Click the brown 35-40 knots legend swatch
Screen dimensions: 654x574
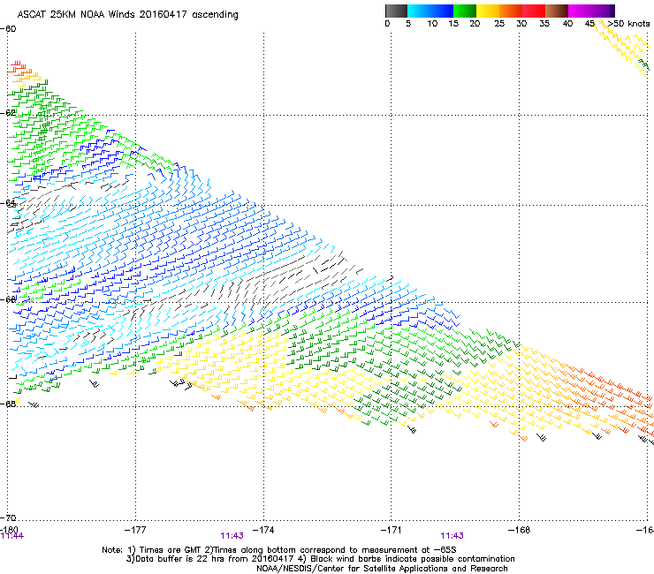(557, 11)
